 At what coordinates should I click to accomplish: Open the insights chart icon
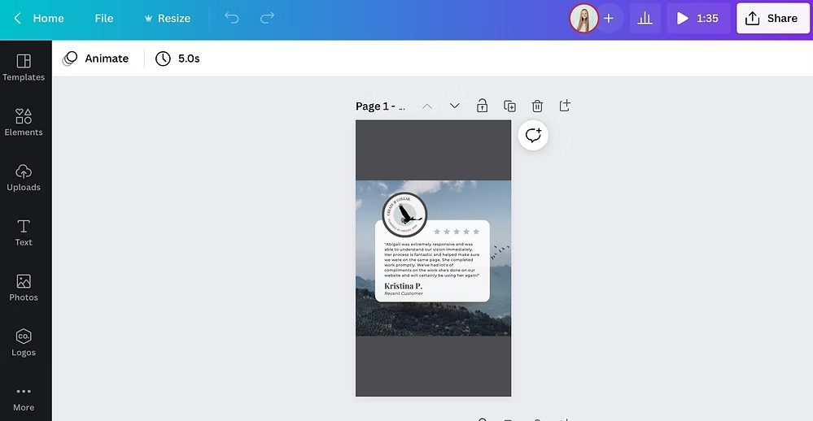[x=645, y=19]
